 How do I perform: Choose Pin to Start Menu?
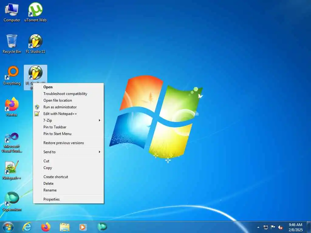tap(68, 134)
